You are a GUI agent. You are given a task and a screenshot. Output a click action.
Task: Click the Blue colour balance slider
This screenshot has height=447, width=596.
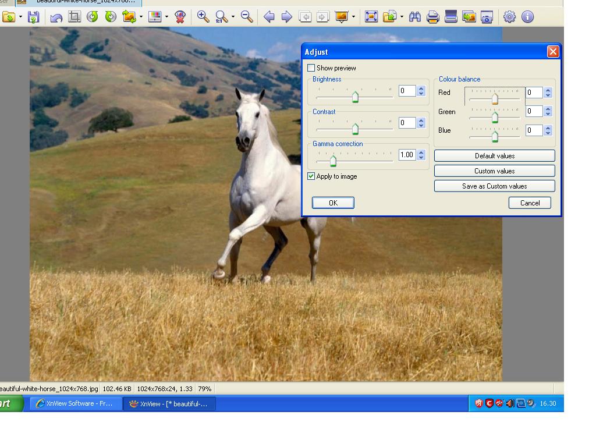[495, 136]
